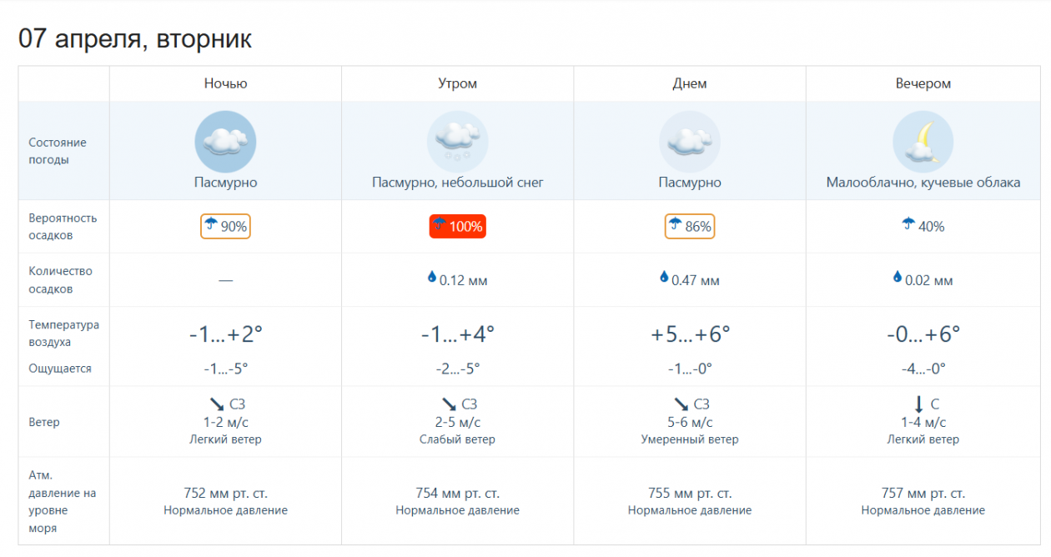
Task: Click the 86% precipitation probability badge
Action: (689, 227)
